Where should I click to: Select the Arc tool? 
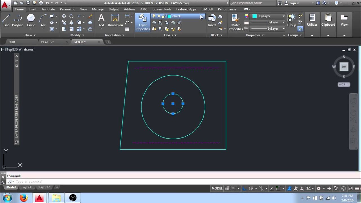tap(43, 20)
